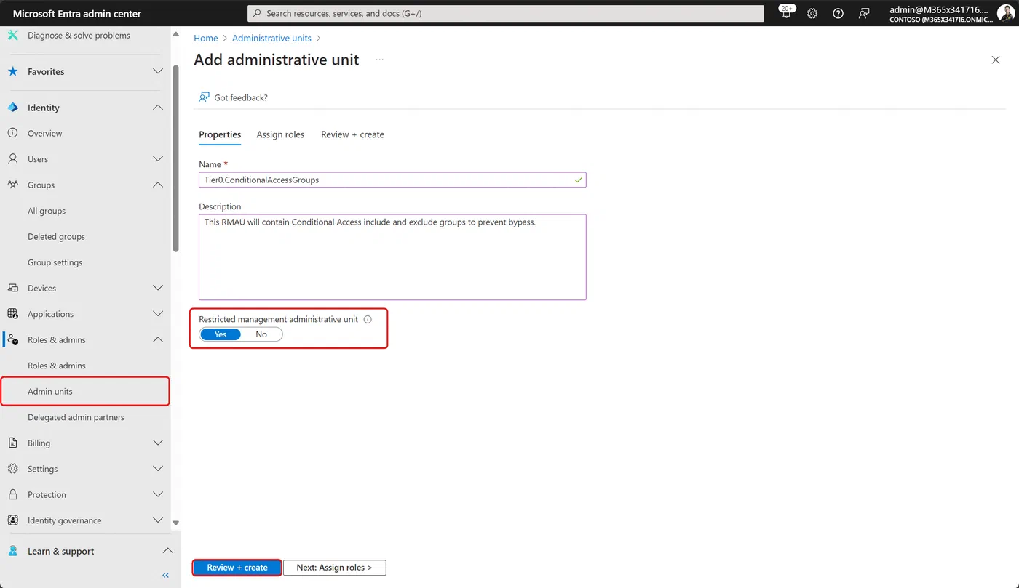
Task: Click the Diagnose & solve problems icon
Action: 12,35
